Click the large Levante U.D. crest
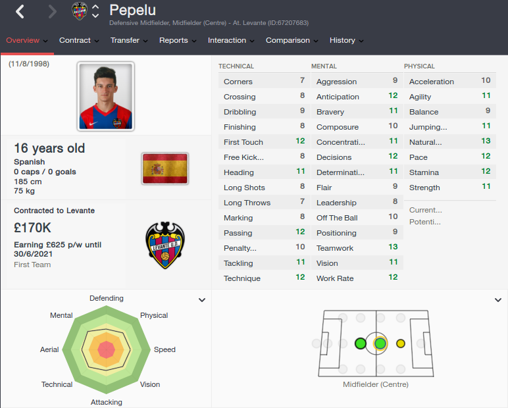Image resolution: width=508 pixels, height=408 pixels. 165,245
